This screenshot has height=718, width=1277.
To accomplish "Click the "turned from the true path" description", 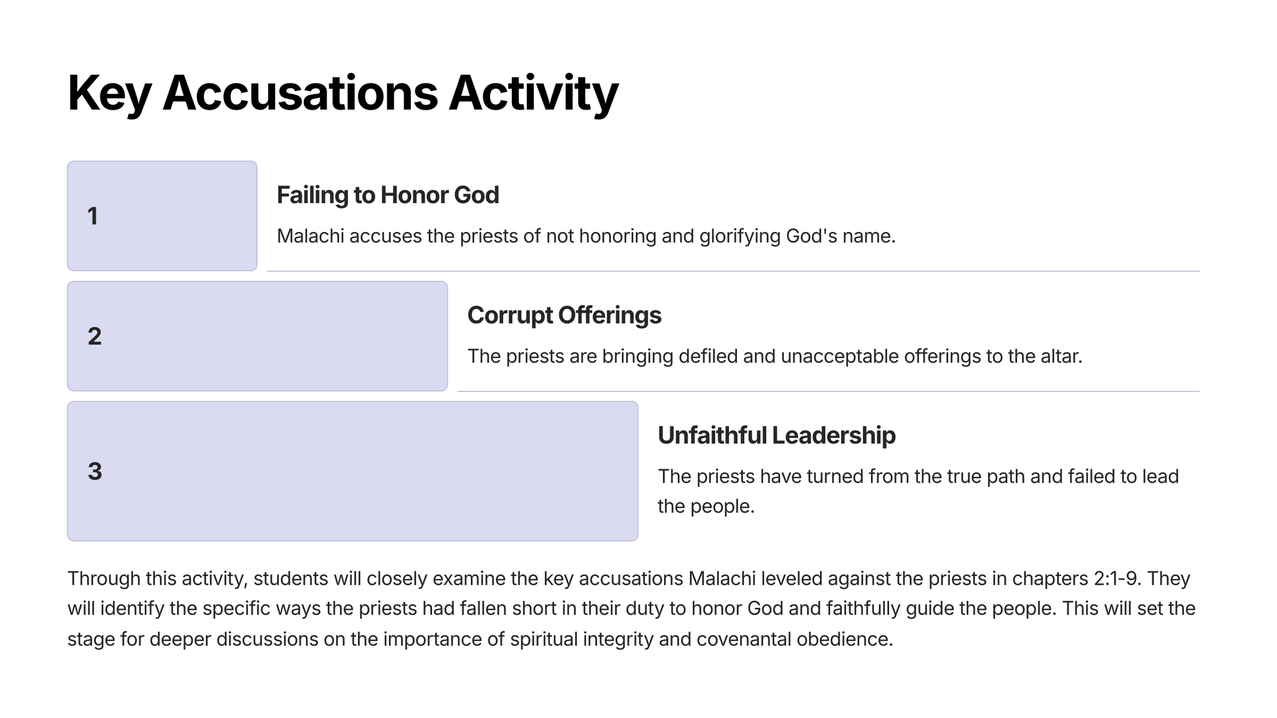I will (x=918, y=477).
